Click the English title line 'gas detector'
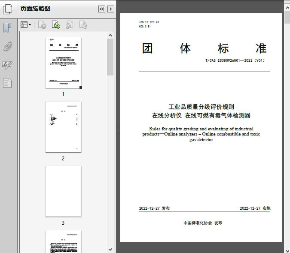The image size is (290, 253). (x=201, y=140)
